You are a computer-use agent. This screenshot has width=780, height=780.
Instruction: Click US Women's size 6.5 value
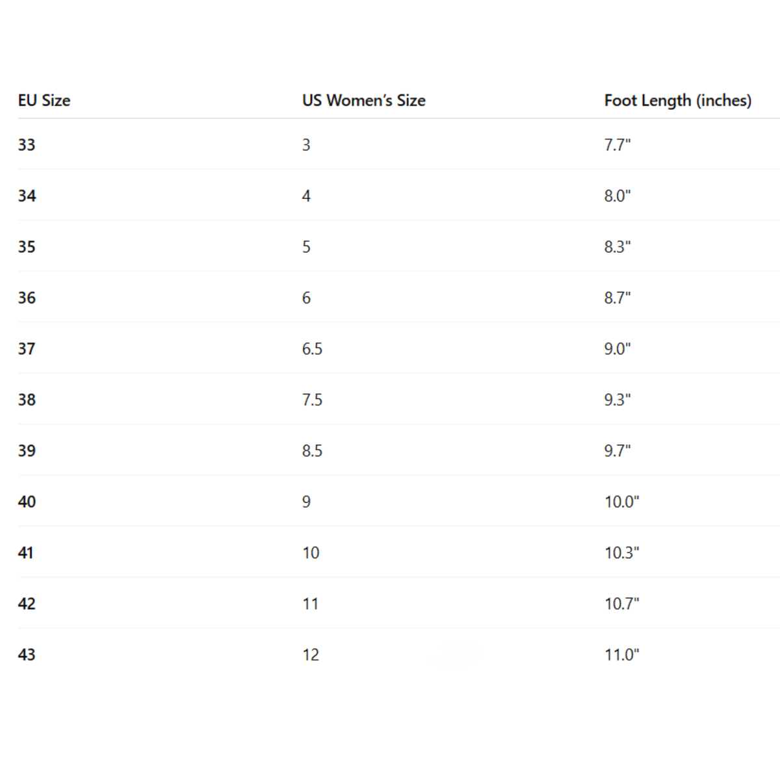(312, 349)
